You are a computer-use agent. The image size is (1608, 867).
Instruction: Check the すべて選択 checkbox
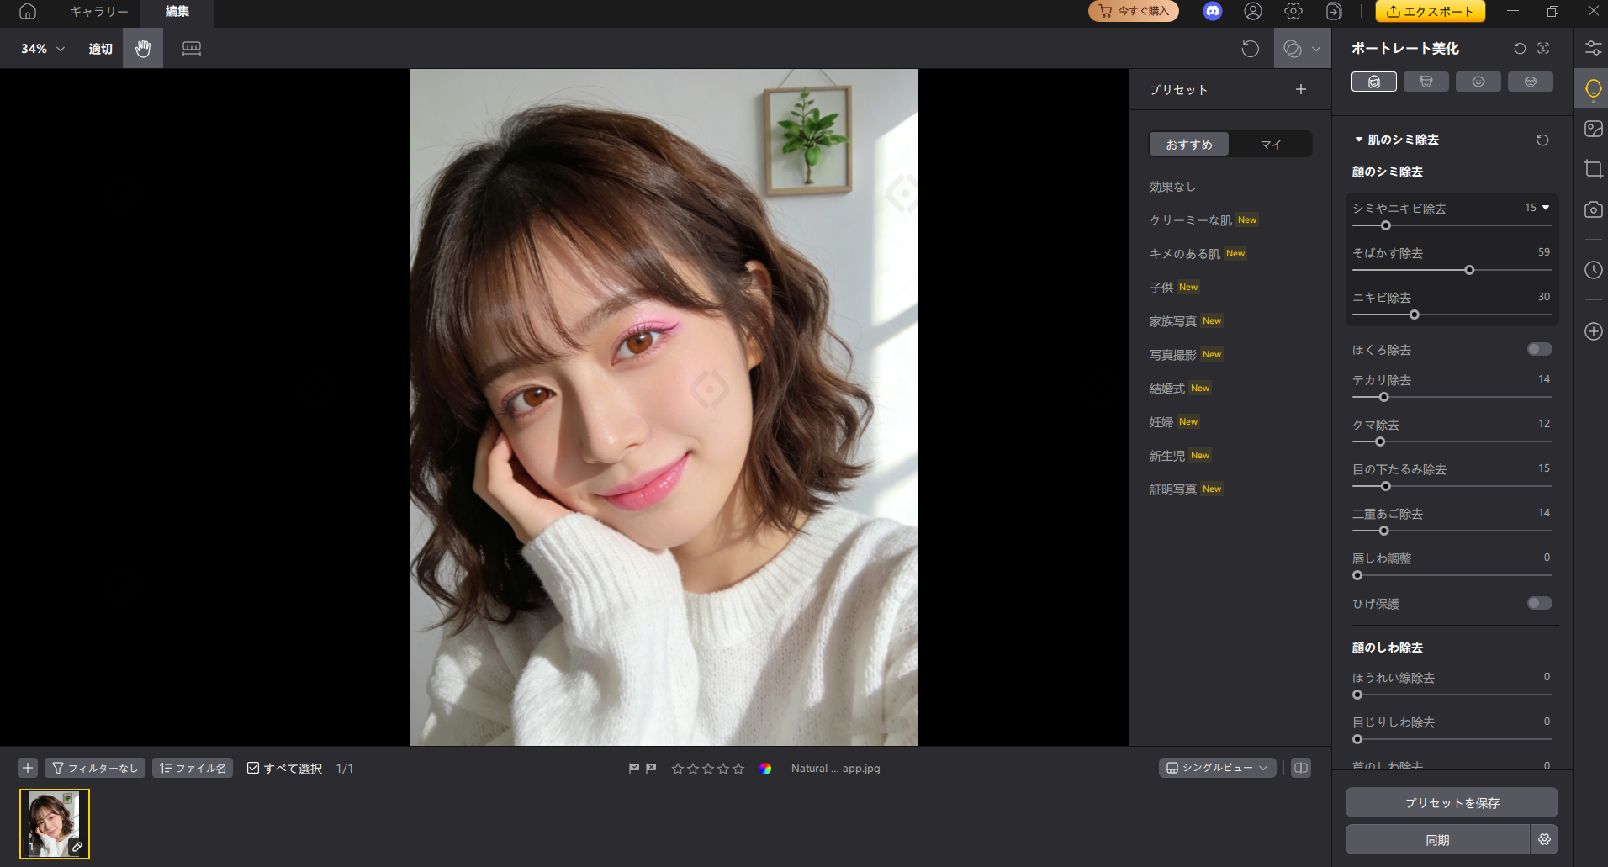point(253,768)
